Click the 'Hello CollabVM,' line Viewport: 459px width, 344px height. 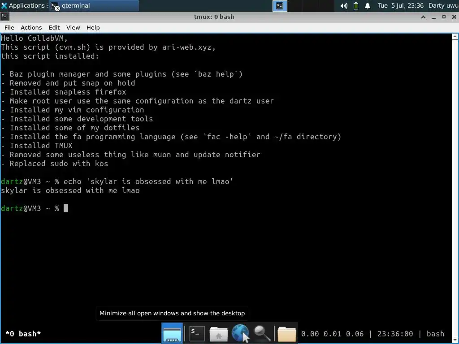pyautogui.click(x=34, y=38)
